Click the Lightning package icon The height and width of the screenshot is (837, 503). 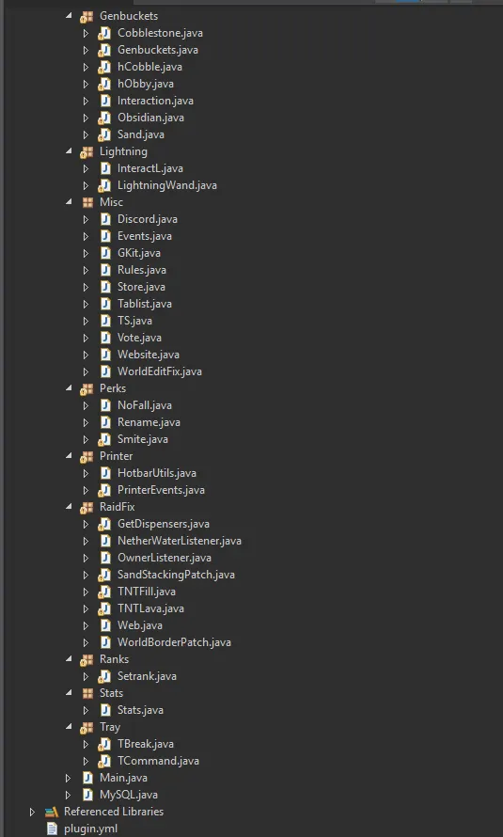point(86,152)
